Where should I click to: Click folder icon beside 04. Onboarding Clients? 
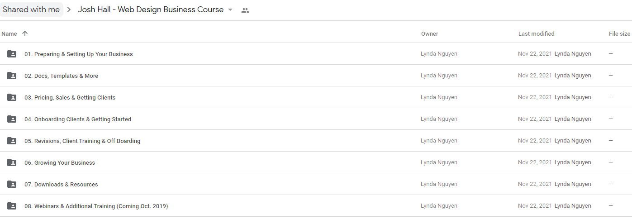12,119
